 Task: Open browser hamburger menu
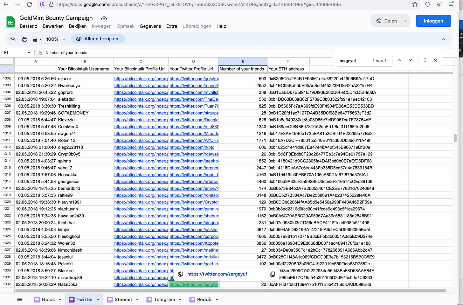pos(452,4)
